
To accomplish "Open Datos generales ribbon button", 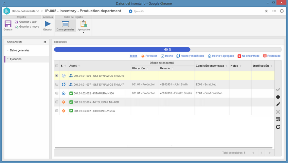I will point(66,25).
